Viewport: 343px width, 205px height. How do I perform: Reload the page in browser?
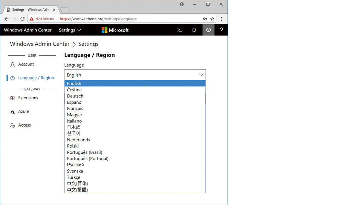[23, 19]
